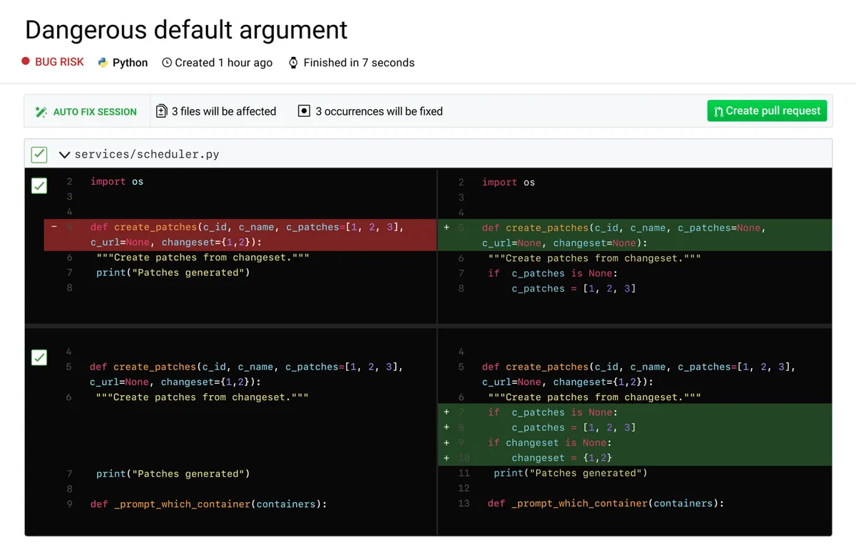Click the Python logo icon

click(x=103, y=63)
